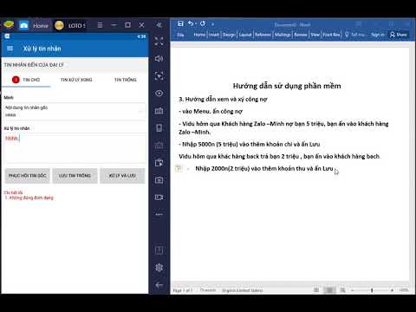Click the BlueStacks logo icon
Image resolution: width=416 pixels, height=312 pixels.
tap(9, 25)
